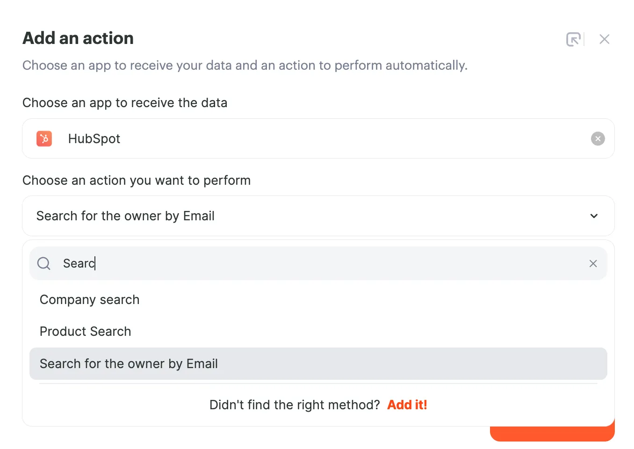Click the partially hidden orange button at the bottom
The width and height of the screenshot is (634, 449).
[x=552, y=434]
